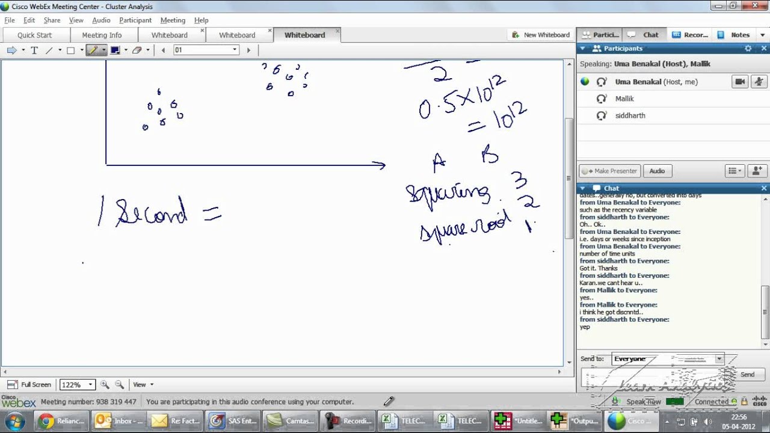The width and height of the screenshot is (770, 433).
Task: Click the Windows Start button
Action: click(x=14, y=421)
